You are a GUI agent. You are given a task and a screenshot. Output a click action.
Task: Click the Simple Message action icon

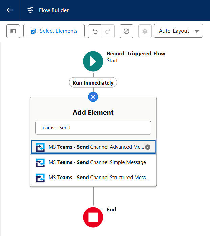coord(40,163)
